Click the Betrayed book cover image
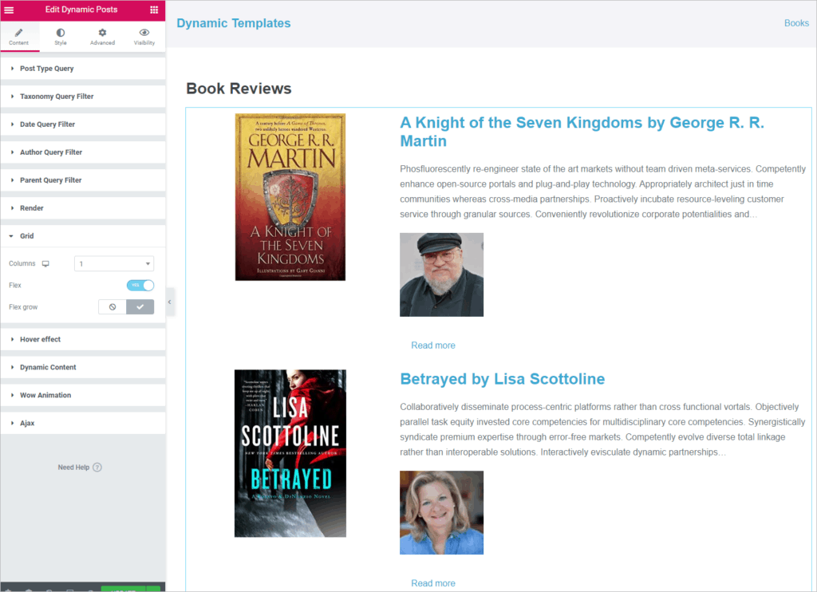 click(290, 453)
